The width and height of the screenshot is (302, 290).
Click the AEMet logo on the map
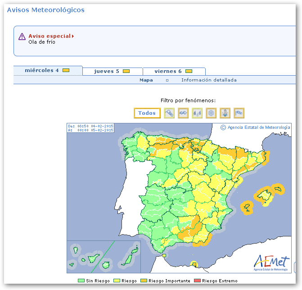tap(271, 262)
